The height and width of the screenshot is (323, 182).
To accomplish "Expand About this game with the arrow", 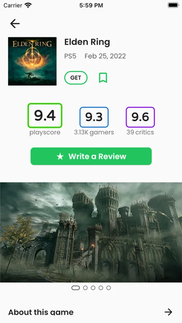I will 168,312.
